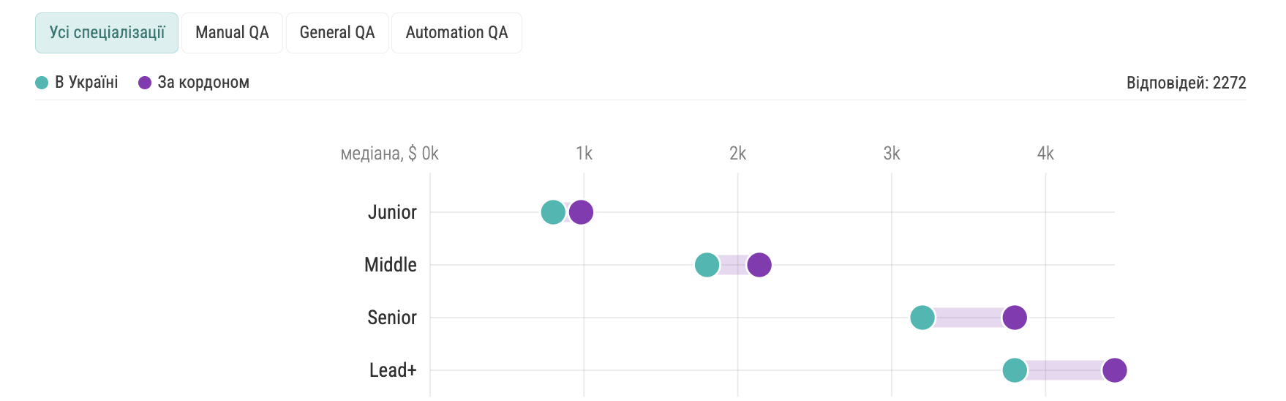1286x401 pixels.
Task: Click the Senior row label
Action: tap(392, 318)
